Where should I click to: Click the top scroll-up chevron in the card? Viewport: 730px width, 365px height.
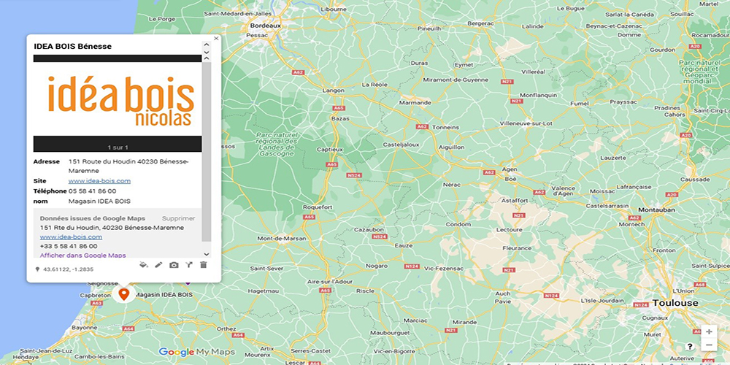click(207, 45)
